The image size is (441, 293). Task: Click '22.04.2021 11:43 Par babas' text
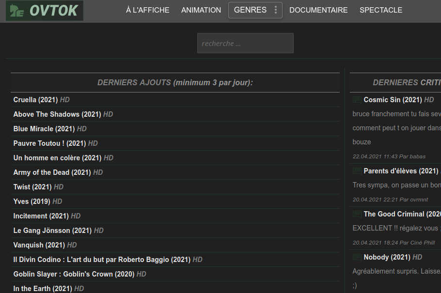tap(389, 156)
